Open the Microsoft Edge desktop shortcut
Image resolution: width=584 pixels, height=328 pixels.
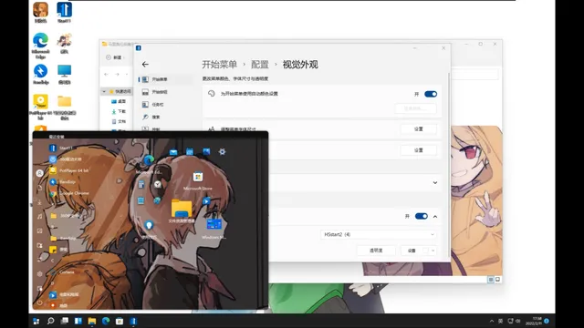pyautogui.click(x=40, y=46)
